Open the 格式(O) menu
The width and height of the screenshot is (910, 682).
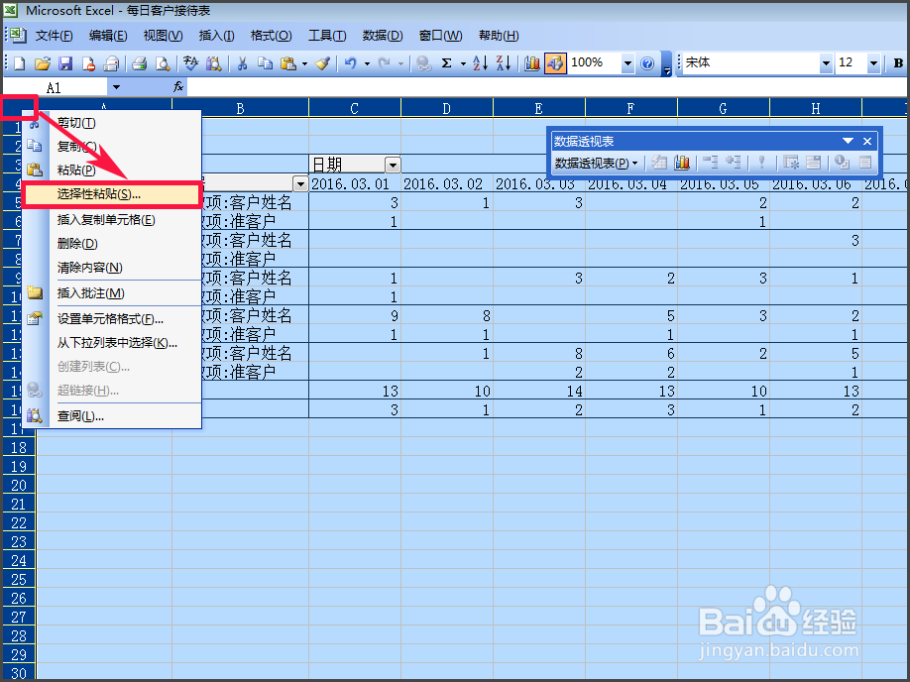[x=271, y=36]
